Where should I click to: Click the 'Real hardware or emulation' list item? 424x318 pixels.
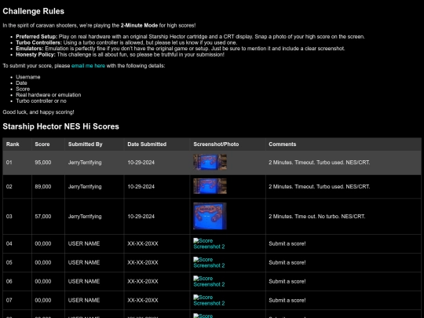[49, 95]
